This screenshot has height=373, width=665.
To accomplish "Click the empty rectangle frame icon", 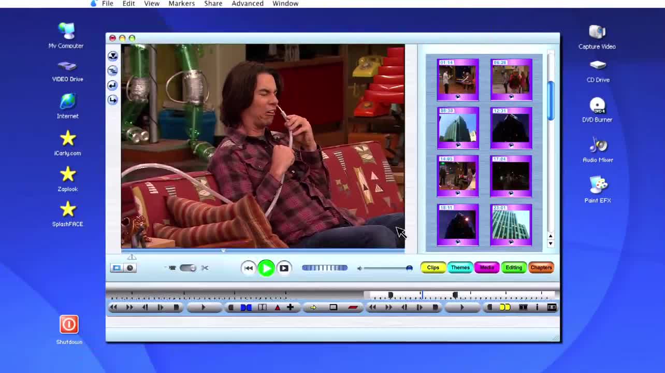I will click(334, 307).
